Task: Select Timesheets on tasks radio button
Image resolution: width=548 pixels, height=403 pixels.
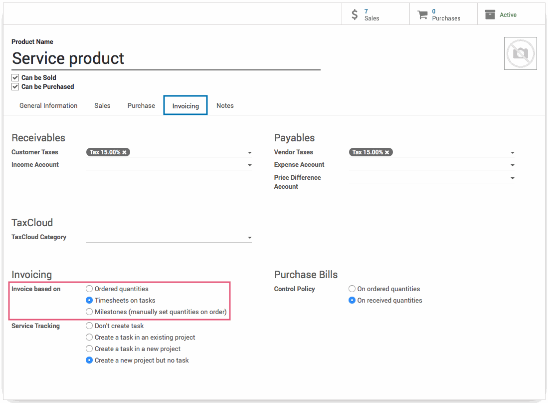Action: (x=89, y=300)
